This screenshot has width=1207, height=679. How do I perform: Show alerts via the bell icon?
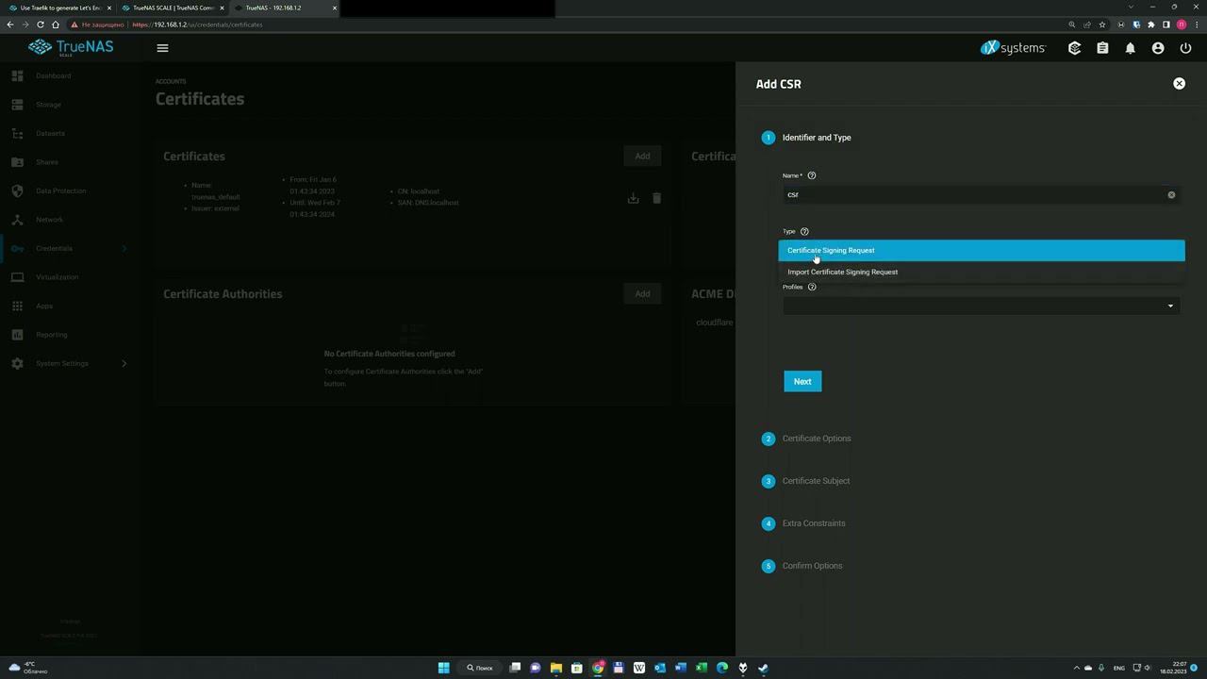tap(1130, 48)
